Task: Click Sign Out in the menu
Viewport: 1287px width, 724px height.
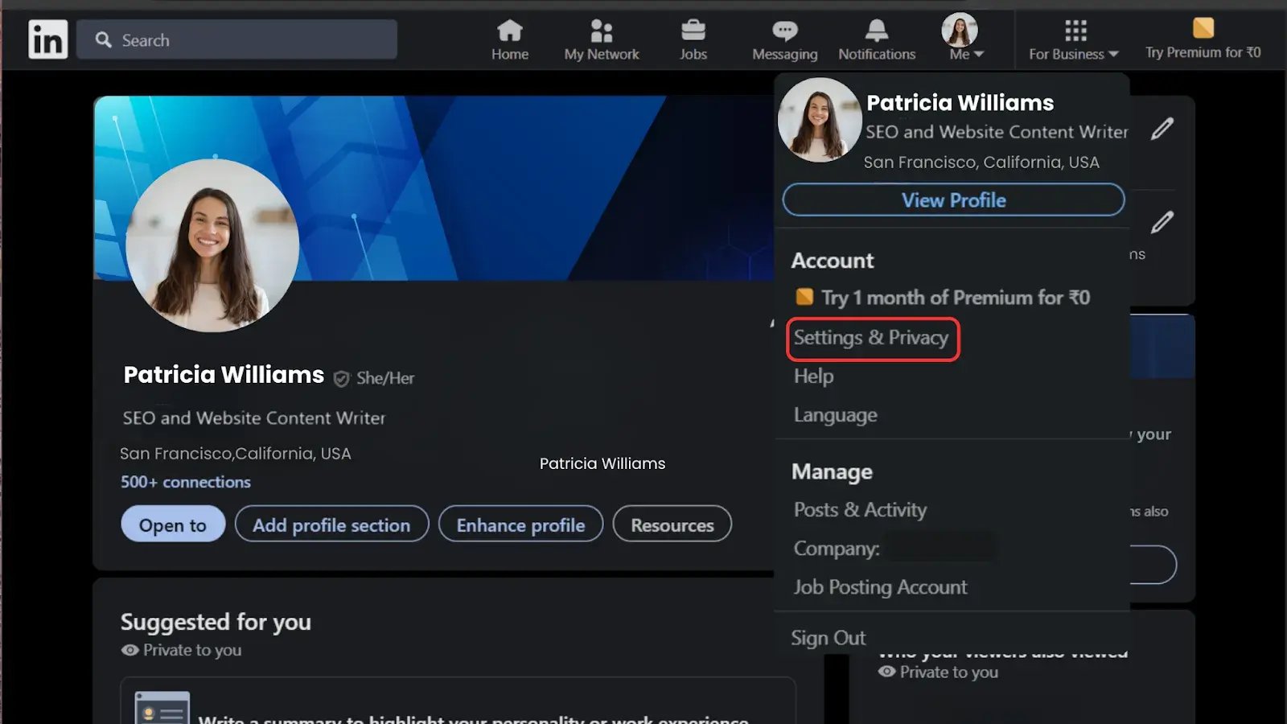Action: [x=828, y=638]
